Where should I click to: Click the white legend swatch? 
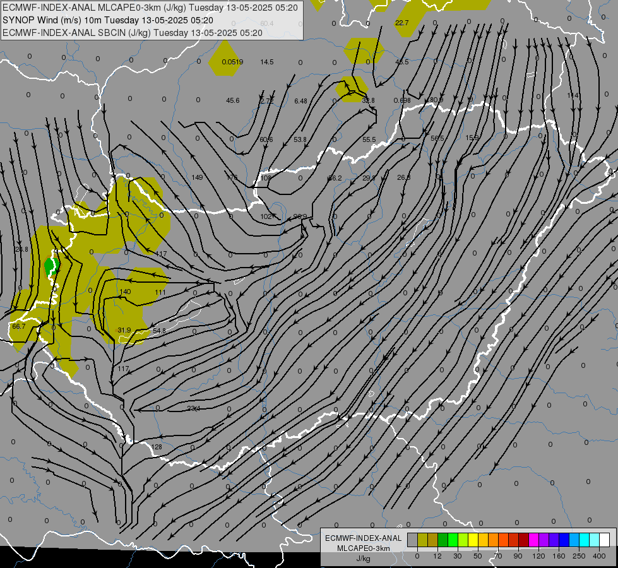tap(605, 540)
